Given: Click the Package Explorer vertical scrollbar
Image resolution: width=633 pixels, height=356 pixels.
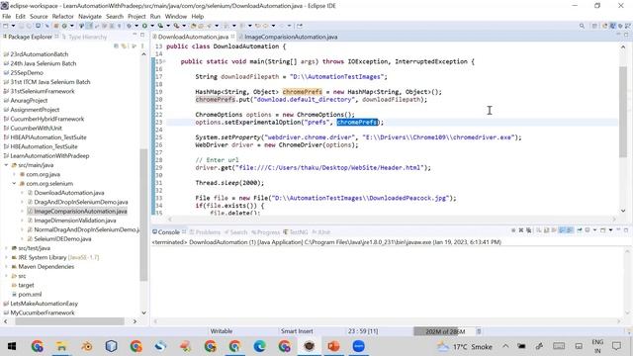Looking at the screenshot, I should tap(143, 214).
